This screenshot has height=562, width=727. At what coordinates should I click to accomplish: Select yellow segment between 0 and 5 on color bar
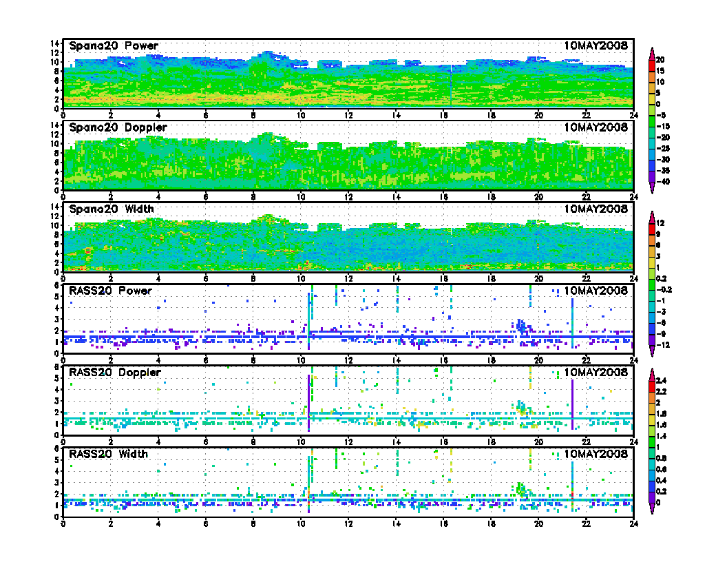[x=652, y=98]
